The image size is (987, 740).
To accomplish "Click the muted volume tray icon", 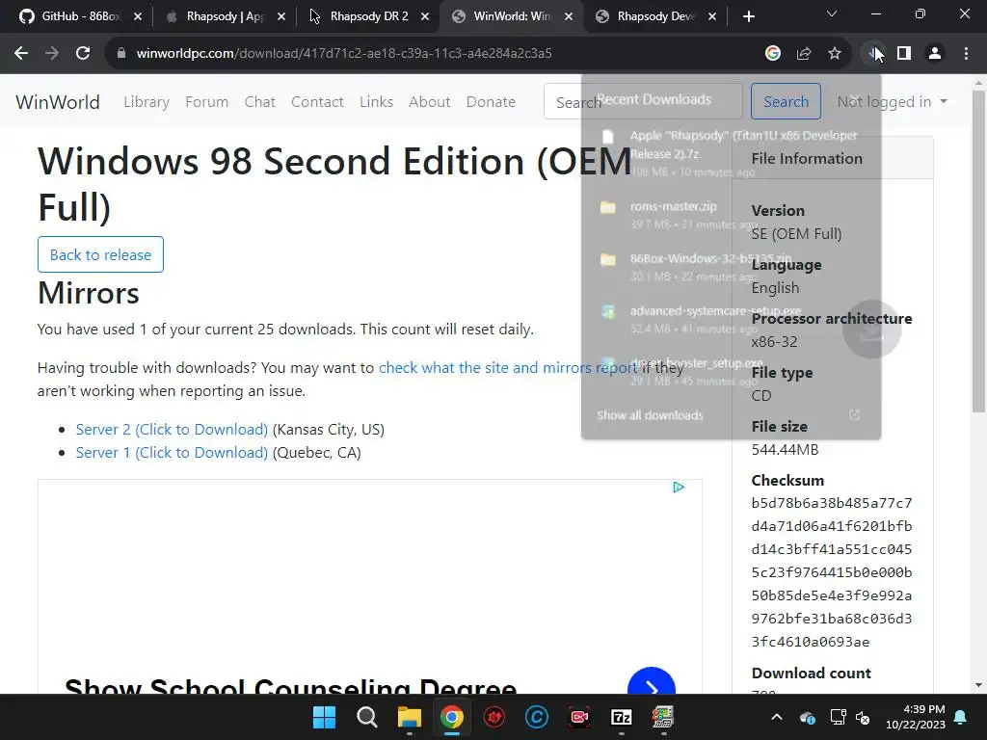I will (x=863, y=717).
